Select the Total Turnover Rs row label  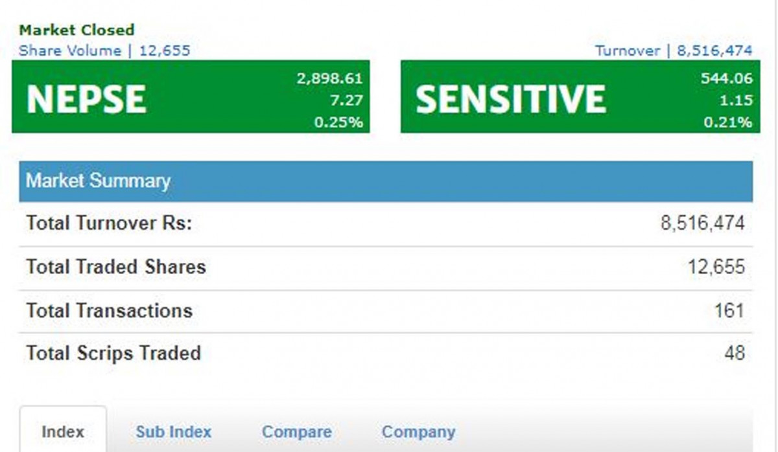coord(109,223)
